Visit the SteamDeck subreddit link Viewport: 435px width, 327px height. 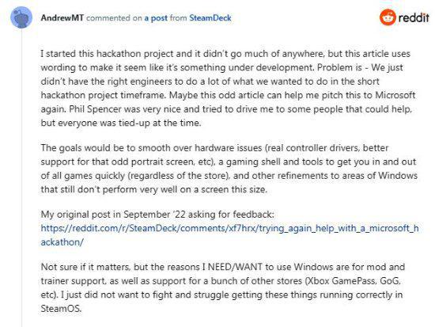[x=210, y=18]
